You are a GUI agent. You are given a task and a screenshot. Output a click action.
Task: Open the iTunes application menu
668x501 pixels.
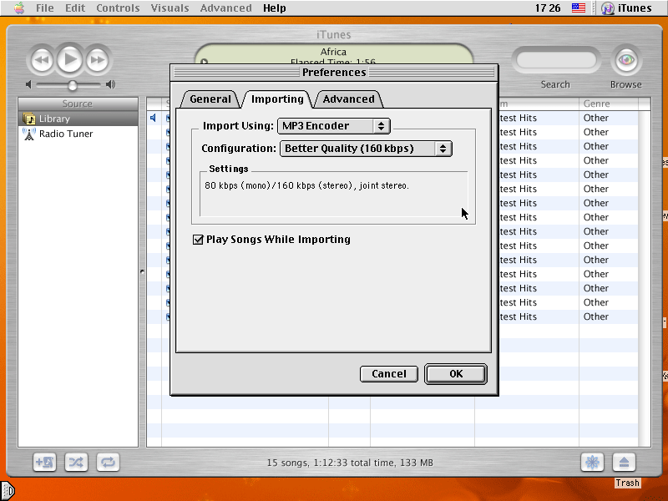pyautogui.click(x=626, y=8)
